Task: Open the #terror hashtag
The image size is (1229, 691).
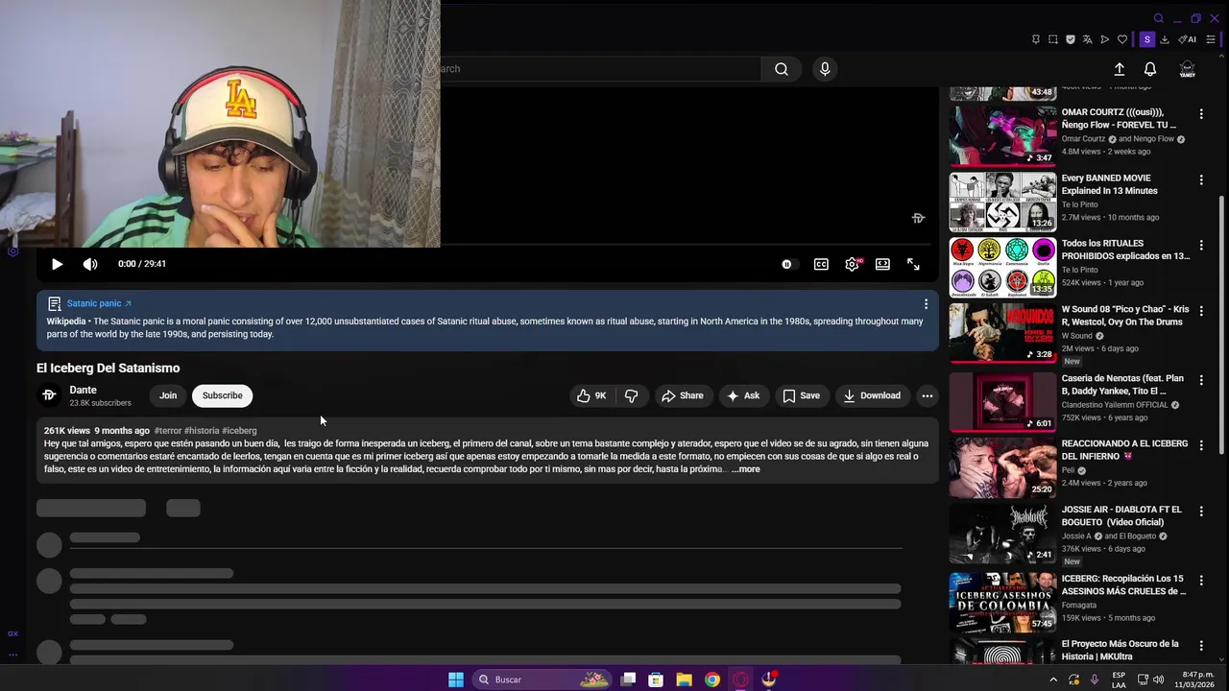Action: coord(167,431)
